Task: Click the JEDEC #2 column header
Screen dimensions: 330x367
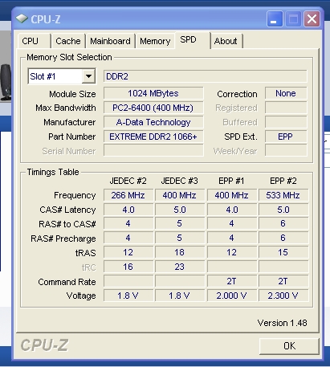Action: point(128,181)
